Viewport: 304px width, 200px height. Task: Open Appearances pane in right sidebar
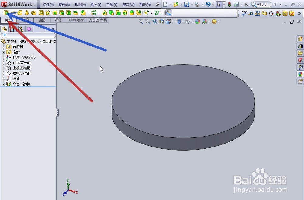(300, 74)
